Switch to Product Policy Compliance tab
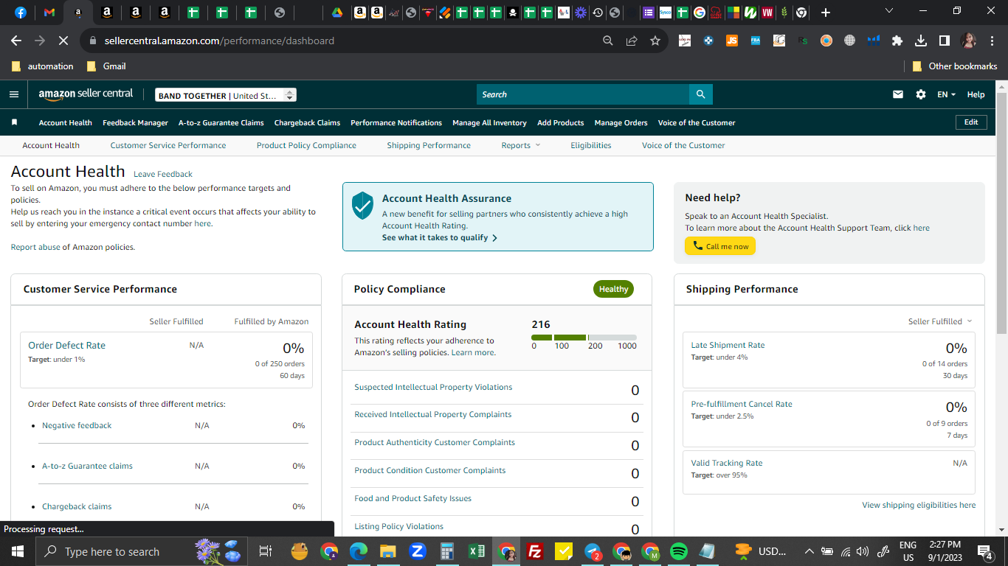This screenshot has height=566, width=1008. (306, 145)
